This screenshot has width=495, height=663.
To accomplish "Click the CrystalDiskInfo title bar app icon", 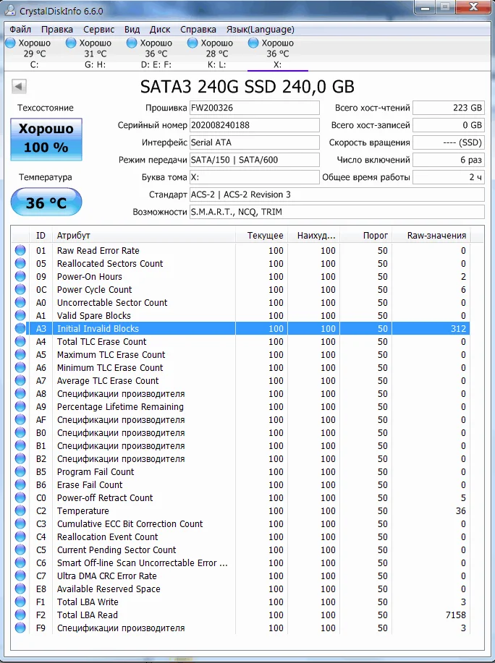I will (x=10, y=10).
